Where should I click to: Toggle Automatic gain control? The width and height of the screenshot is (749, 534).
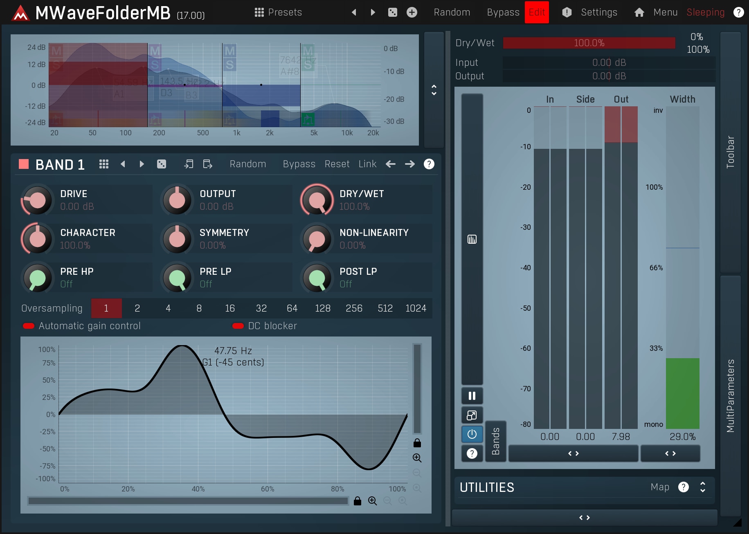click(x=29, y=326)
